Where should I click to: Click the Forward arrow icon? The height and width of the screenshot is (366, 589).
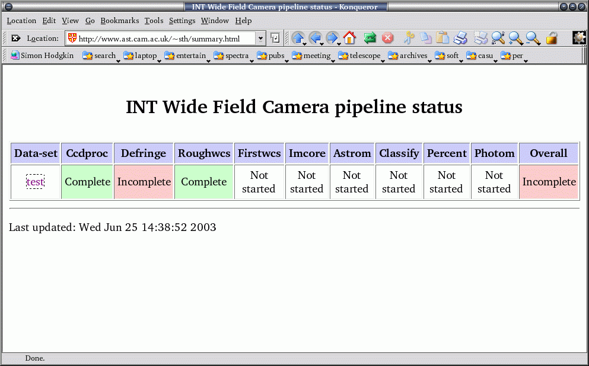[332, 38]
